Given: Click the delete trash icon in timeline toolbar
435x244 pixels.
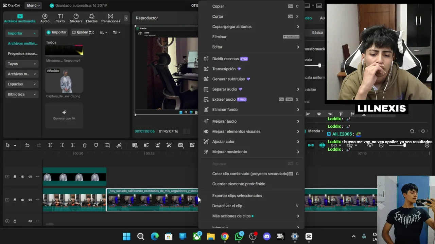Looking at the screenshot, I should click(x=85, y=145).
